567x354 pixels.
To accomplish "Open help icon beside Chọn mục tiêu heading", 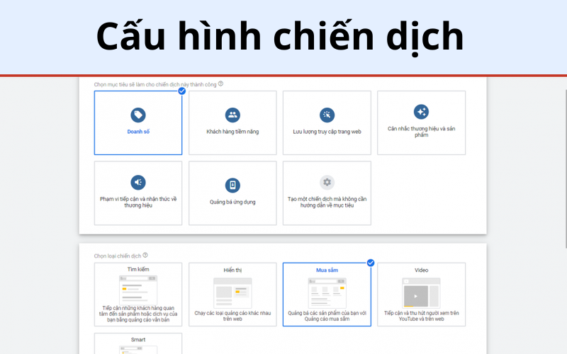I will tap(220, 84).
